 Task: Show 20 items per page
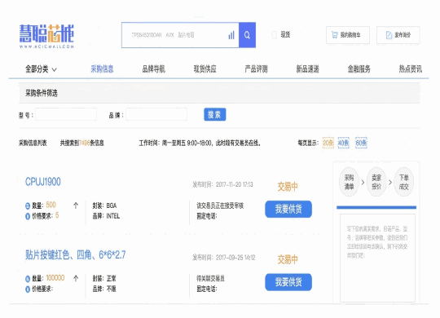click(328, 143)
